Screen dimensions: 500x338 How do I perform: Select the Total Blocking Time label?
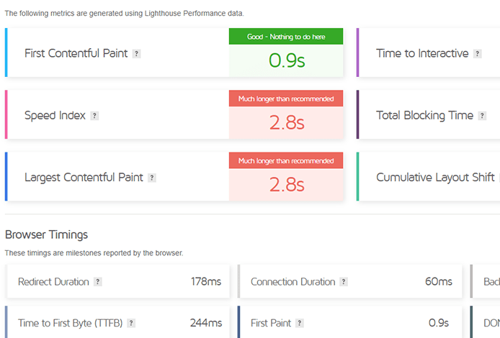pyautogui.click(x=424, y=115)
